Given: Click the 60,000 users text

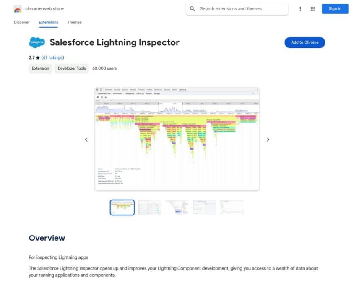Looking at the screenshot, I should click(x=104, y=68).
